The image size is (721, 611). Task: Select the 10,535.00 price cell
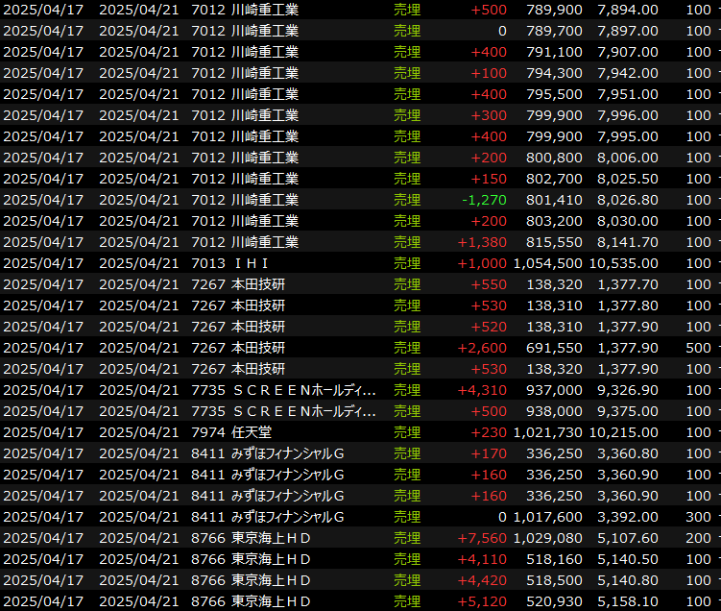tap(627, 263)
